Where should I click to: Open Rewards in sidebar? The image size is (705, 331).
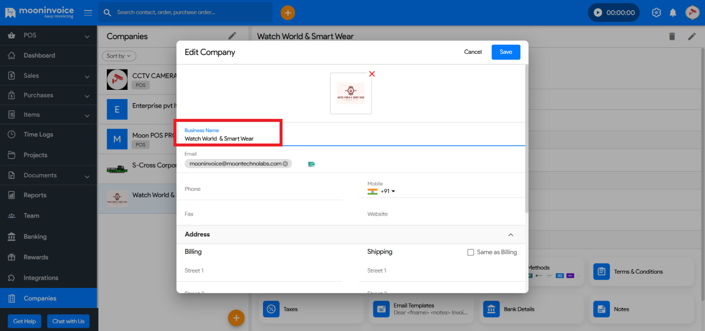48,257
